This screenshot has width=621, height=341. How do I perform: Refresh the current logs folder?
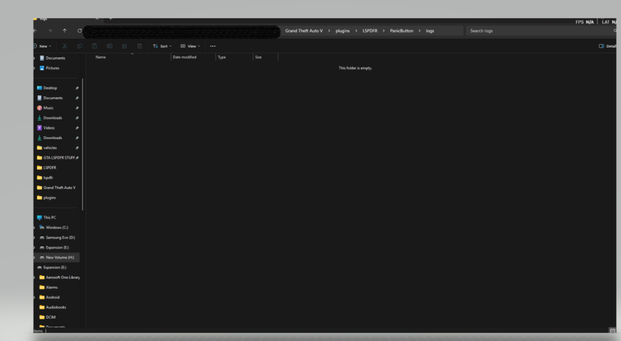(79, 30)
